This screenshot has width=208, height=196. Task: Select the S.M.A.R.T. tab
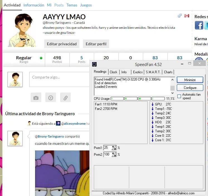pos(153,72)
